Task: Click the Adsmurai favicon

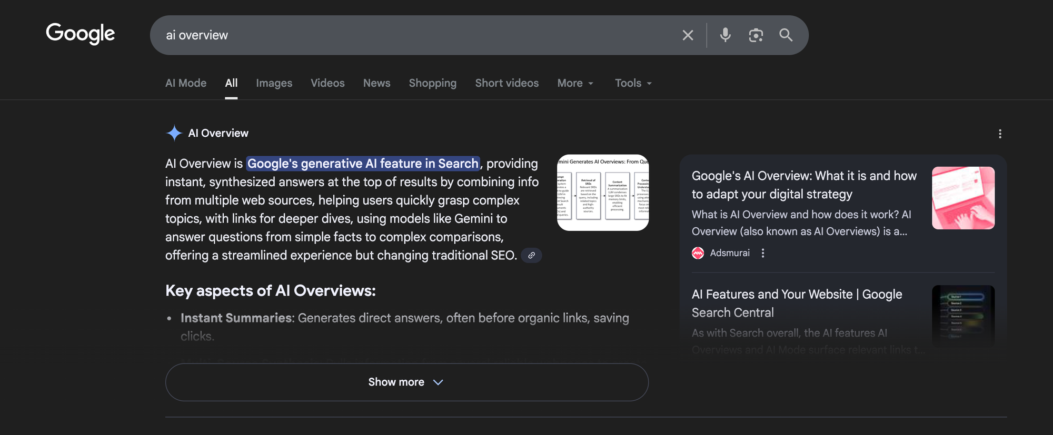Action: coord(698,253)
